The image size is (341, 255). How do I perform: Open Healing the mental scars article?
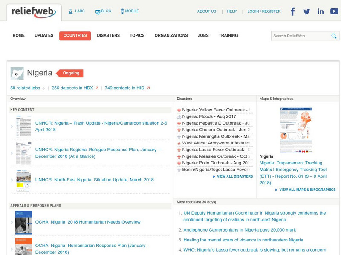(243, 240)
